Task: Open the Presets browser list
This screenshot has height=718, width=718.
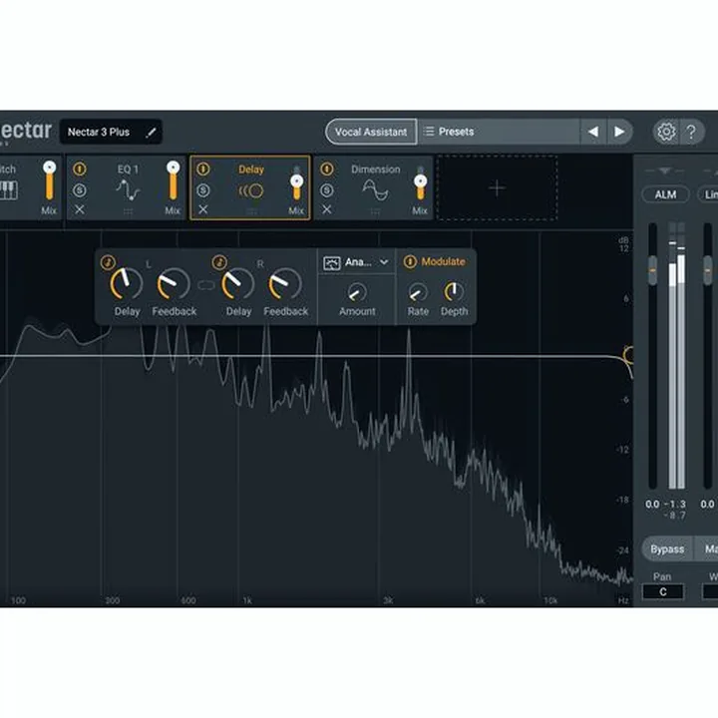Action: (500, 132)
